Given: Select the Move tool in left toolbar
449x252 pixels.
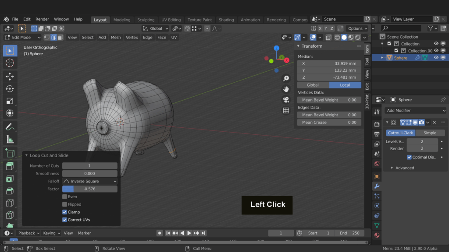Looking at the screenshot, I should [10, 77].
